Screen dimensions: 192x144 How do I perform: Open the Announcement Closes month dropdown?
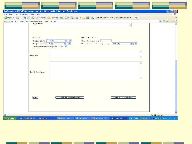tap(126, 43)
